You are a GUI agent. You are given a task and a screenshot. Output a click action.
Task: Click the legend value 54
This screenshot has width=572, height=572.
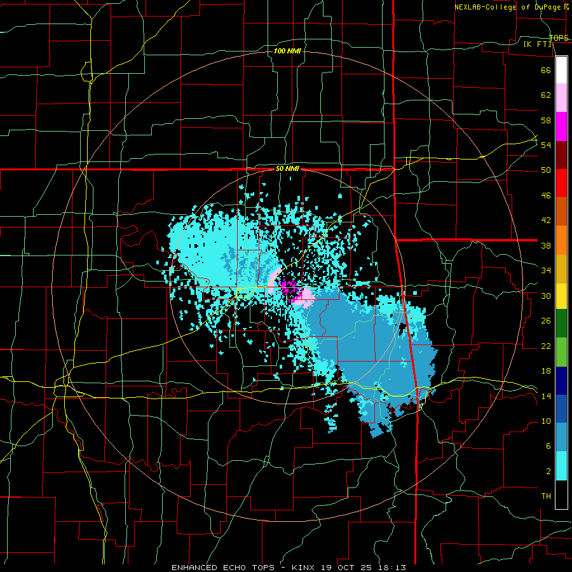pos(546,145)
